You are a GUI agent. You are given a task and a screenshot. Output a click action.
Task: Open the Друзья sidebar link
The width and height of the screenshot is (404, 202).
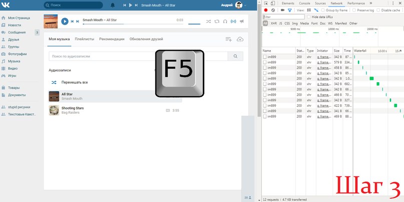(x=14, y=40)
